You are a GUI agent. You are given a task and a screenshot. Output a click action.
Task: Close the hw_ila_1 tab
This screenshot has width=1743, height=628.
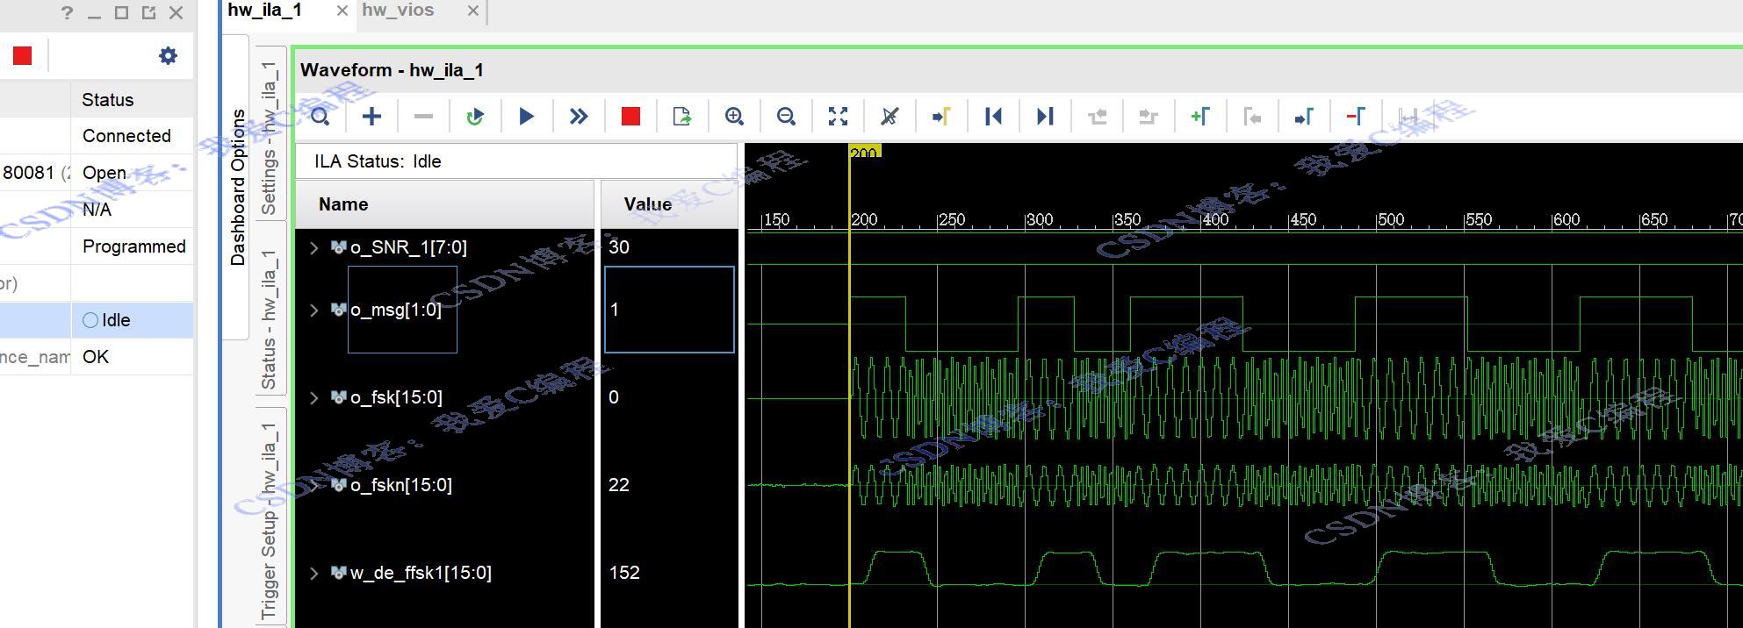tap(342, 11)
